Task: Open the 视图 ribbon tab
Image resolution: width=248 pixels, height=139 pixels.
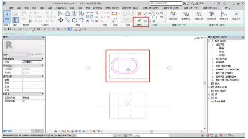Action: click(80, 8)
